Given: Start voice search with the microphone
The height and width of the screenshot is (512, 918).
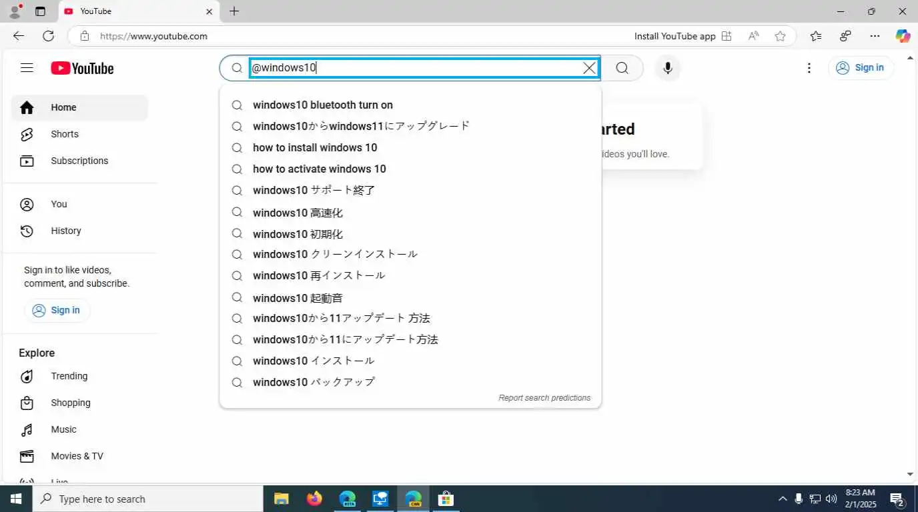Looking at the screenshot, I should (667, 68).
